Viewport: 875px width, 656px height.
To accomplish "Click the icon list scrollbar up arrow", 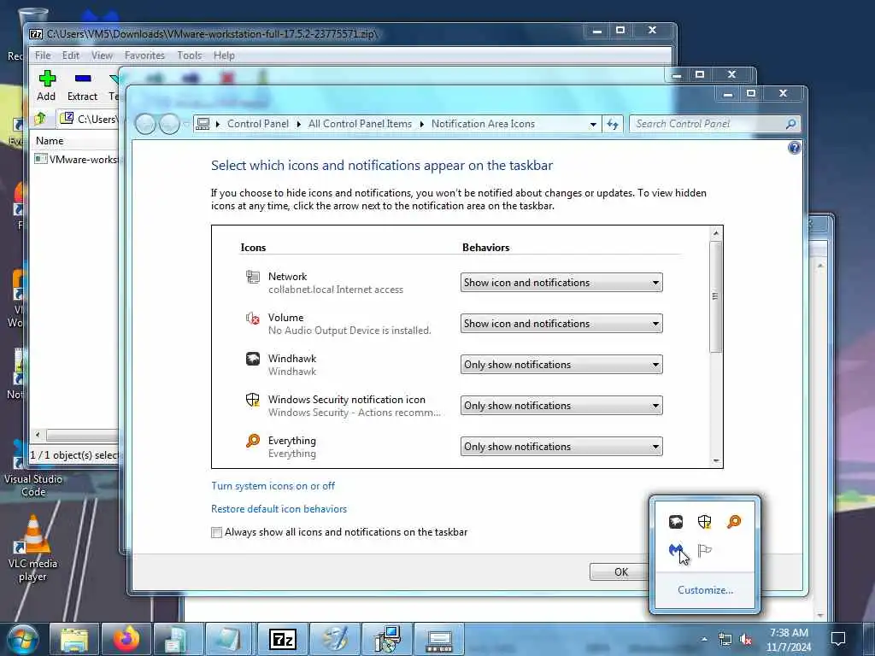I will 716,232.
